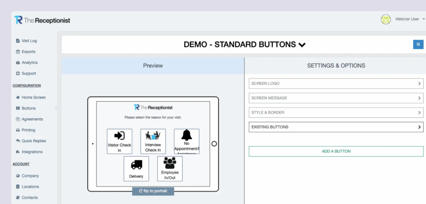This screenshot has height=204, width=426.
Task: Click 'Interview Check In' label in preview
Action: (153, 147)
